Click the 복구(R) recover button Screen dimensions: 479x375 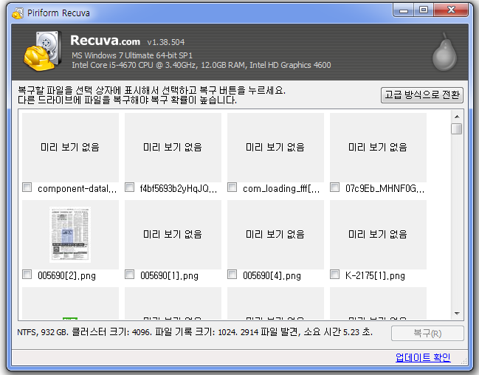tap(427, 333)
